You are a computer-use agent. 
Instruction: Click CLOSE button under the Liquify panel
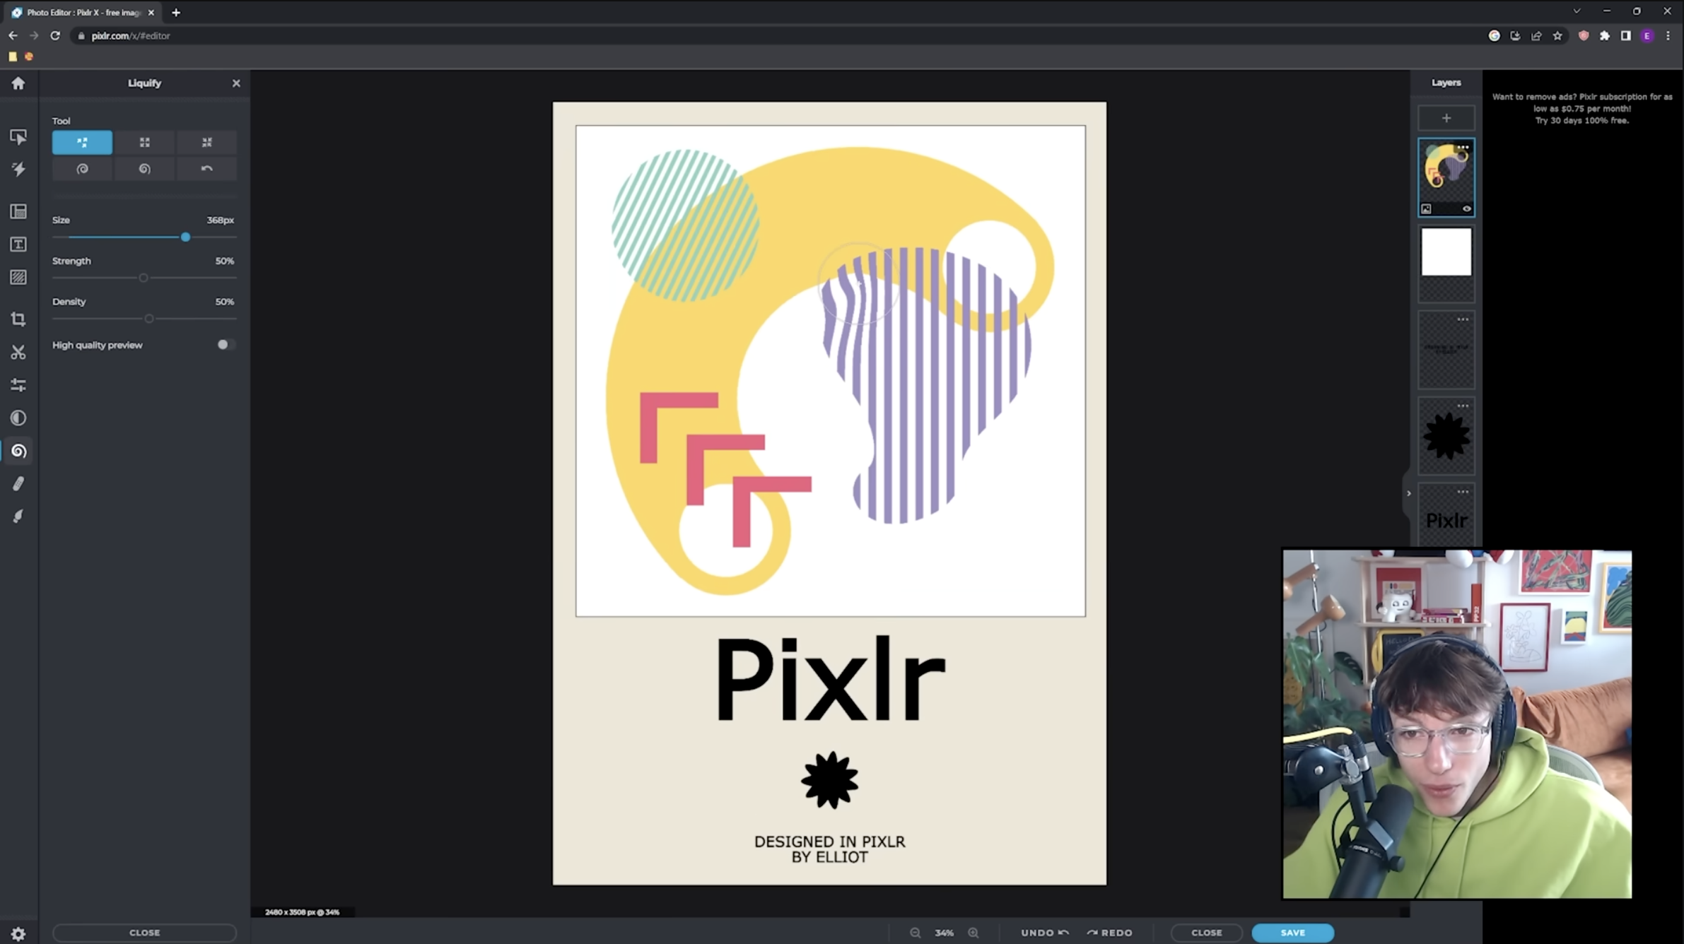(144, 933)
